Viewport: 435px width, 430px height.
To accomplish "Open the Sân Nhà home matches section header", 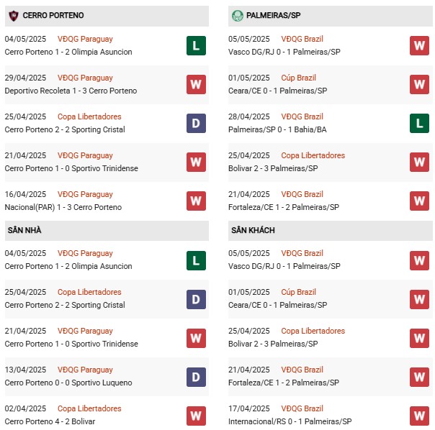I will [107, 231].
